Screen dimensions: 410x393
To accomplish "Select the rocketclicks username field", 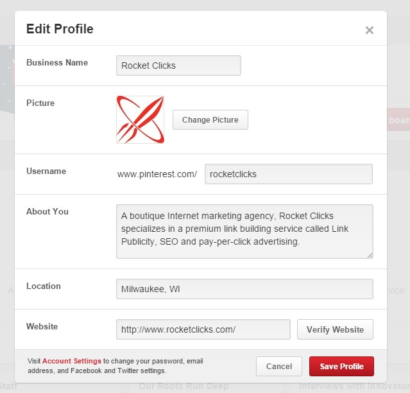I will coord(289,174).
